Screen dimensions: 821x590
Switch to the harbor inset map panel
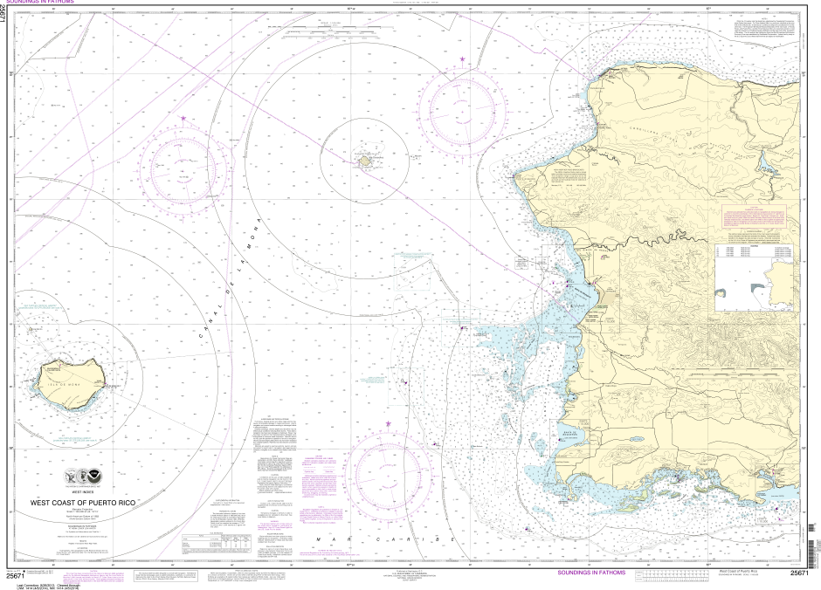pos(757,279)
